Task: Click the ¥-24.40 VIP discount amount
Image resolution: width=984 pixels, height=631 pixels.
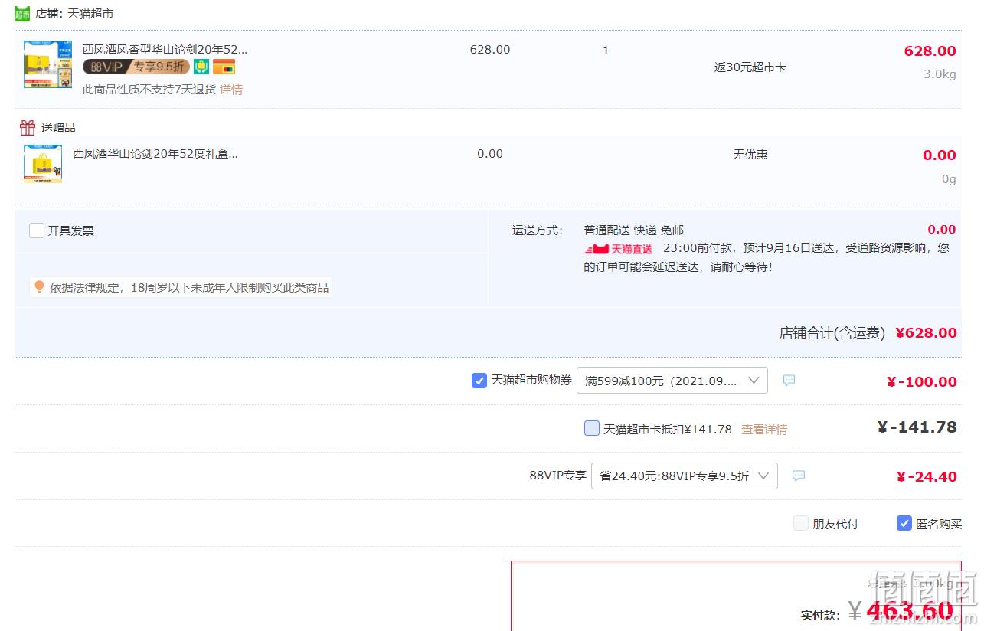Action: [x=927, y=477]
